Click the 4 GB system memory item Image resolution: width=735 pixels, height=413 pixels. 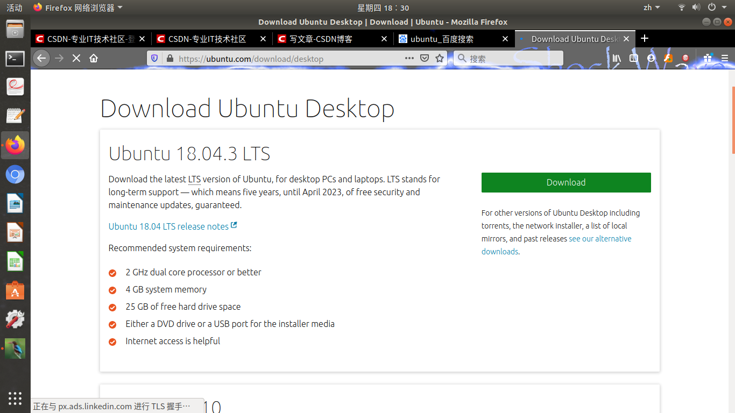[166, 289]
